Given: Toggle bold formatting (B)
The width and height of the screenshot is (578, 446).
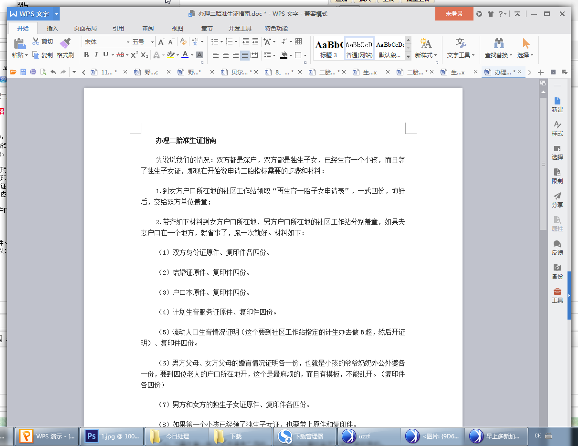Looking at the screenshot, I should pyautogui.click(x=86, y=55).
